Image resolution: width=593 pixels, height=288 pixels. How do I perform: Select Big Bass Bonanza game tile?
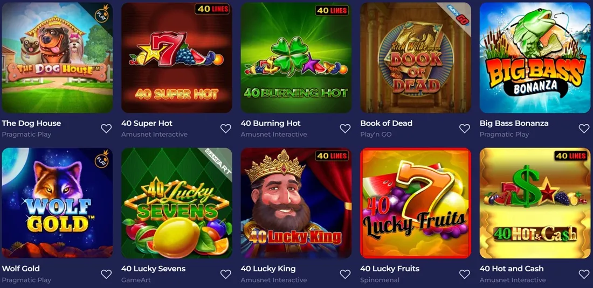(x=535, y=58)
